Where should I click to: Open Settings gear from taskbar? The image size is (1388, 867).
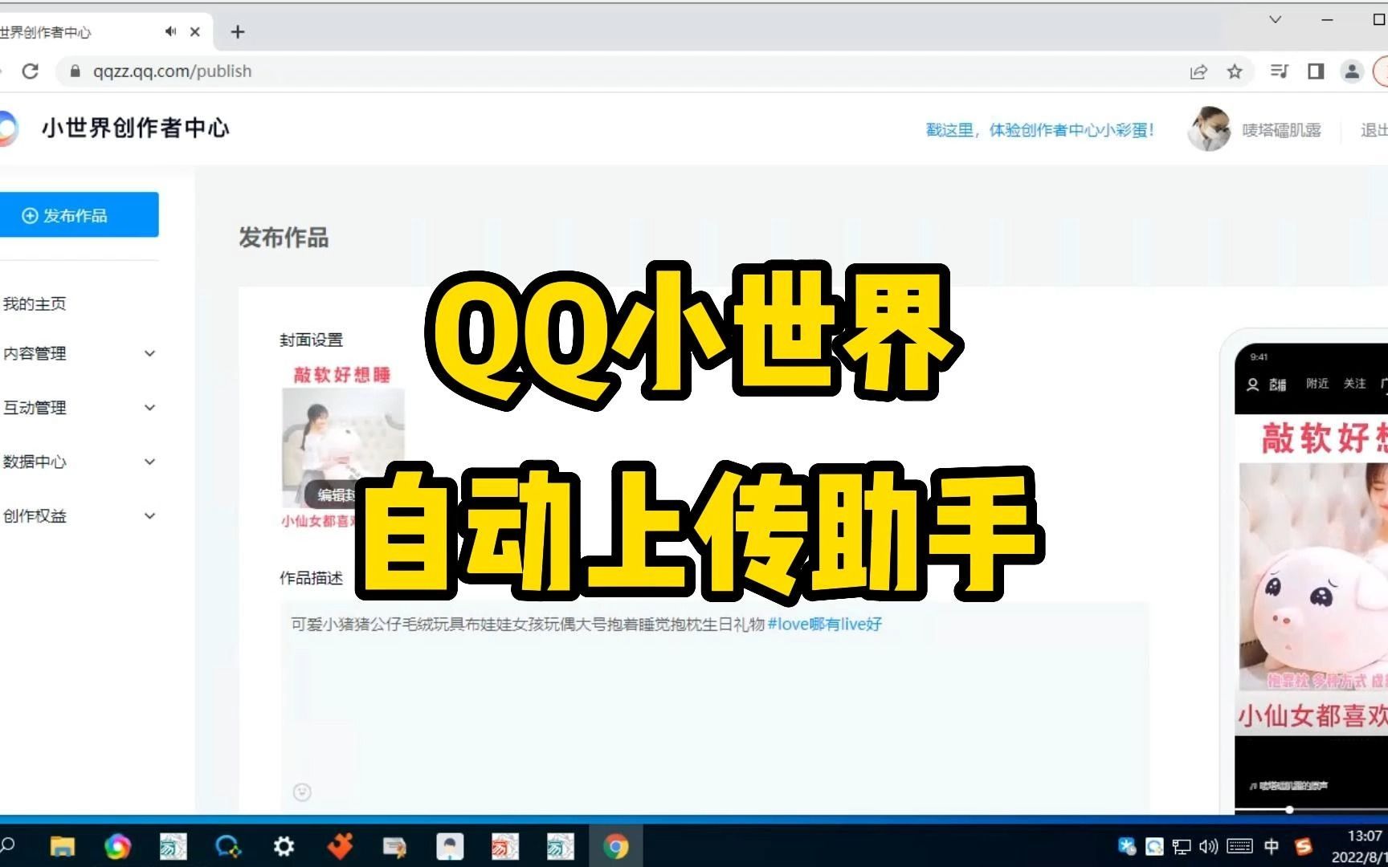tap(284, 846)
